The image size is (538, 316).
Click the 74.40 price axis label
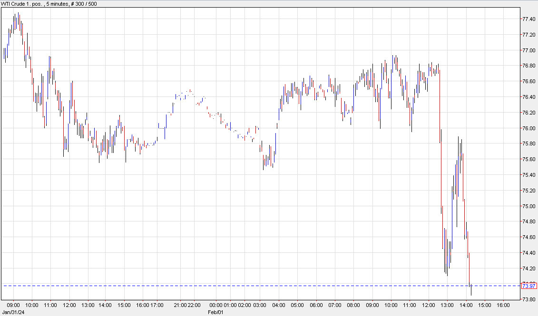pyautogui.click(x=529, y=253)
